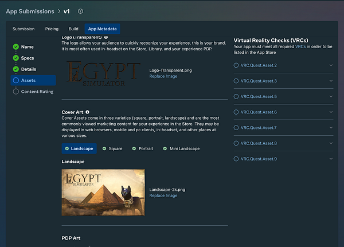Click the Egypt Simulator transparent logo image

[x=103, y=73]
